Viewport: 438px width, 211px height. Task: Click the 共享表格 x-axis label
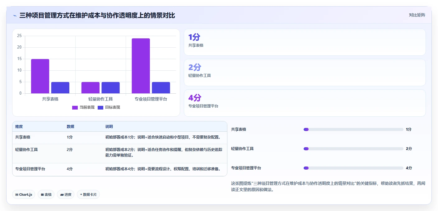coord(50,99)
